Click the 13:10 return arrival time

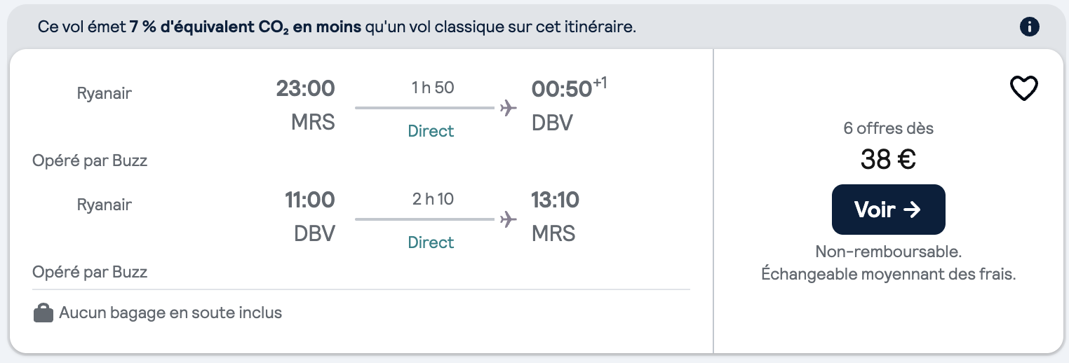point(556,200)
